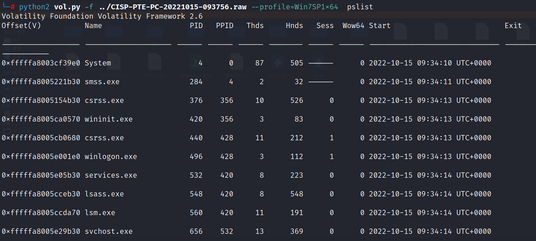The width and height of the screenshot is (536, 241).
Task: Click the Volatility Framework 2.6 banner line
Action: tap(102, 16)
